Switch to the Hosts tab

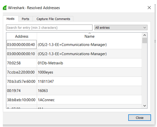[11, 19]
